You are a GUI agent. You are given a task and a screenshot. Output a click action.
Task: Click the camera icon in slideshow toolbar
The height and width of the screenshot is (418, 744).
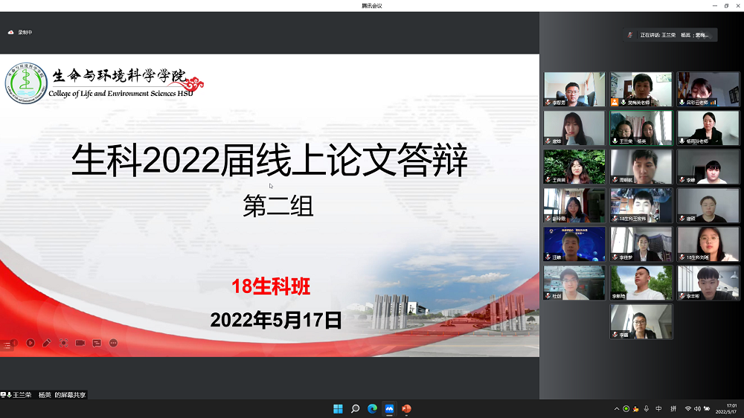click(80, 343)
